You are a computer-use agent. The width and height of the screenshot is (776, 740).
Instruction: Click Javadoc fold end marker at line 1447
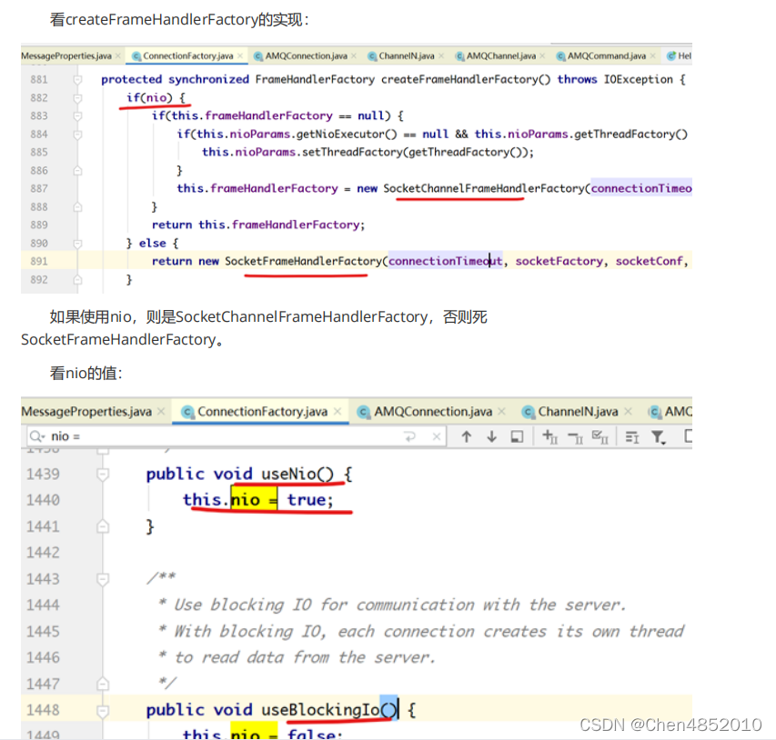point(103,685)
